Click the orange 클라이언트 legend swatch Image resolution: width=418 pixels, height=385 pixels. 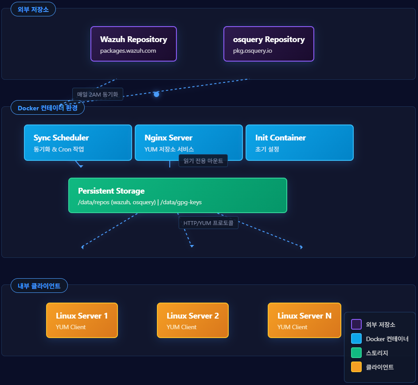coord(356,367)
